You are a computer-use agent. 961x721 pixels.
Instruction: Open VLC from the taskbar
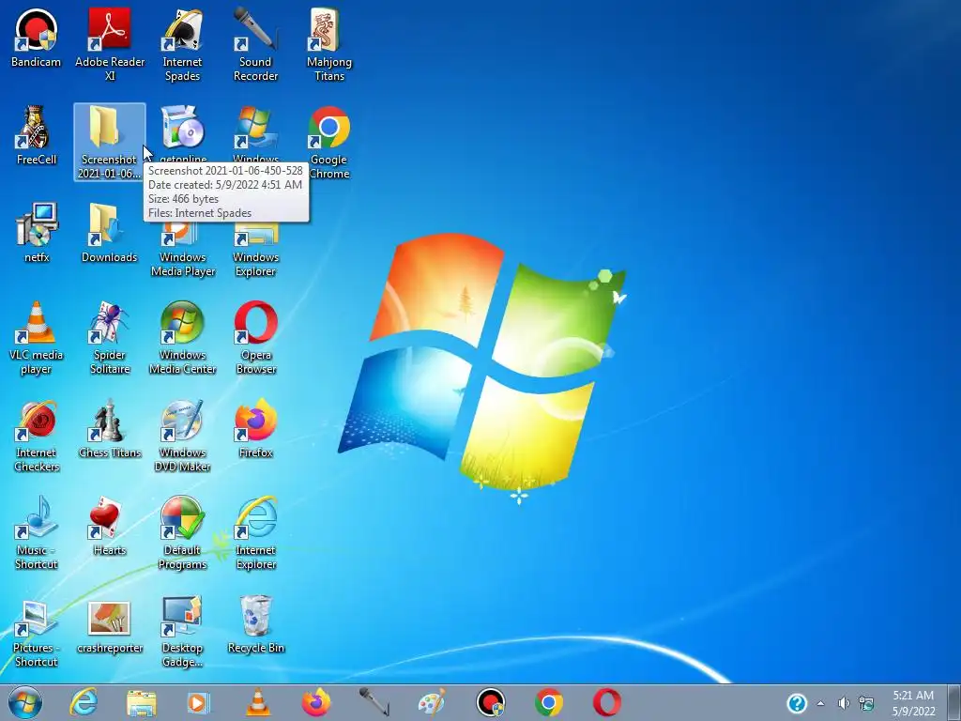click(x=258, y=702)
